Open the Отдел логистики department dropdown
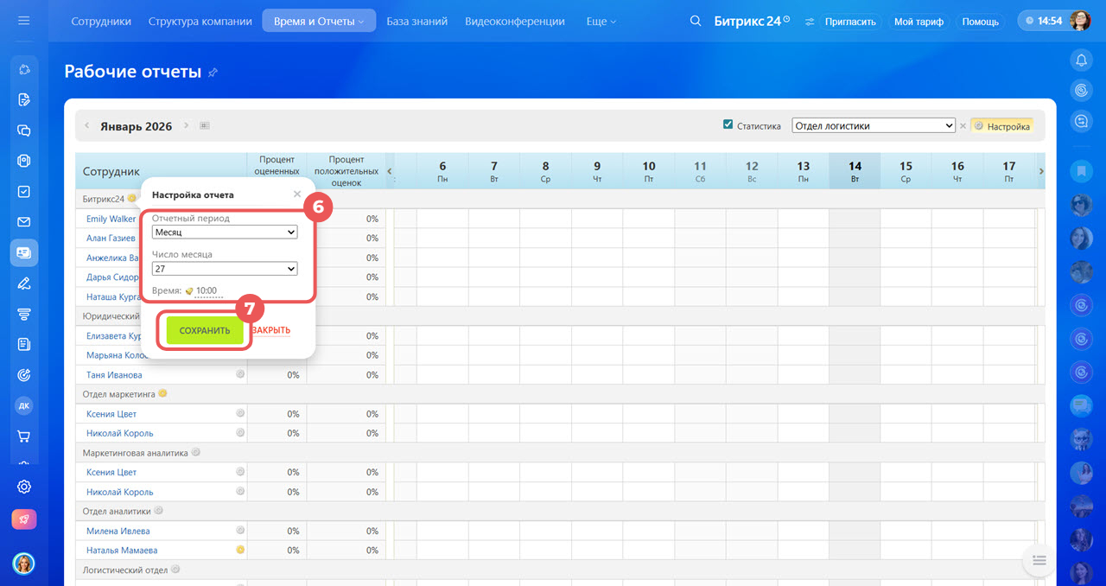1106x586 pixels. (873, 126)
